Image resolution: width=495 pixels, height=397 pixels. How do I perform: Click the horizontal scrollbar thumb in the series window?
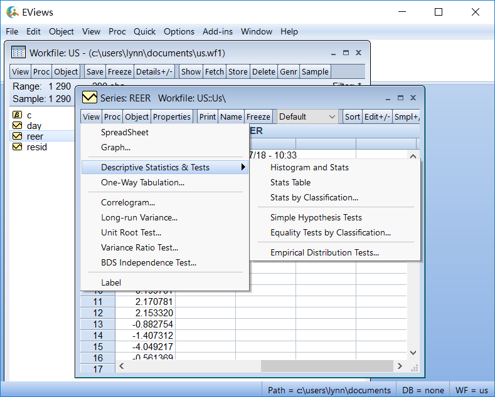pos(327,366)
